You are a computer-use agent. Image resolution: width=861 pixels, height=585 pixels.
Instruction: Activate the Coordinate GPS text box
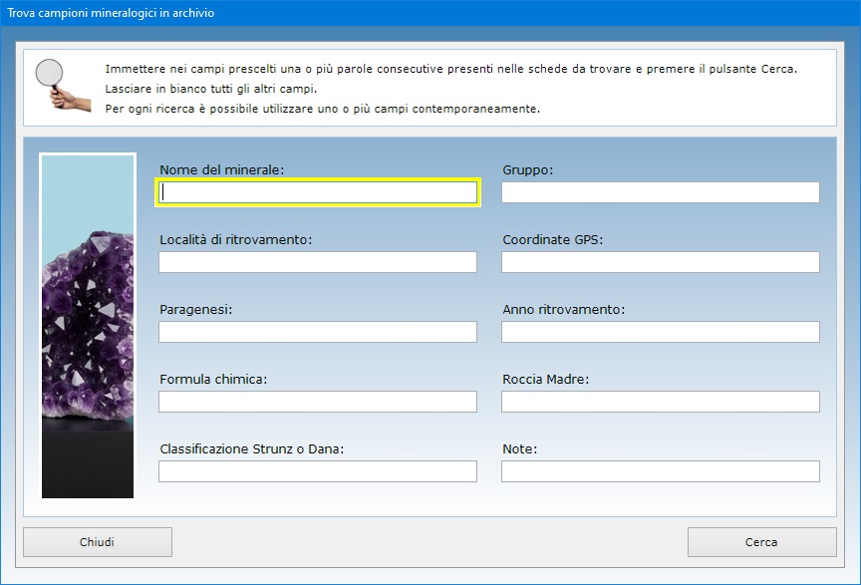click(x=660, y=262)
